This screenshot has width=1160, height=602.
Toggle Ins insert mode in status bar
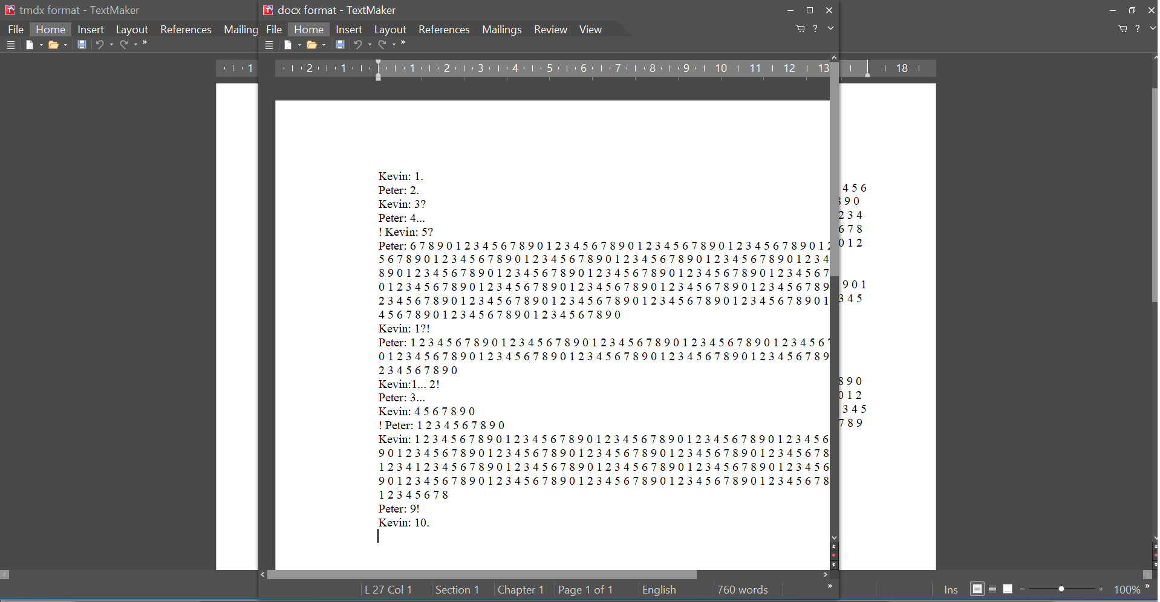951,590
